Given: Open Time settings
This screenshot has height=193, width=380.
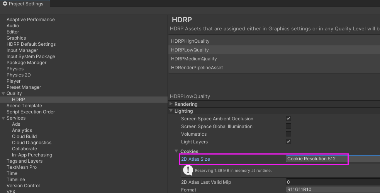Looking at the screenshot, I should (x=12, y=173).
